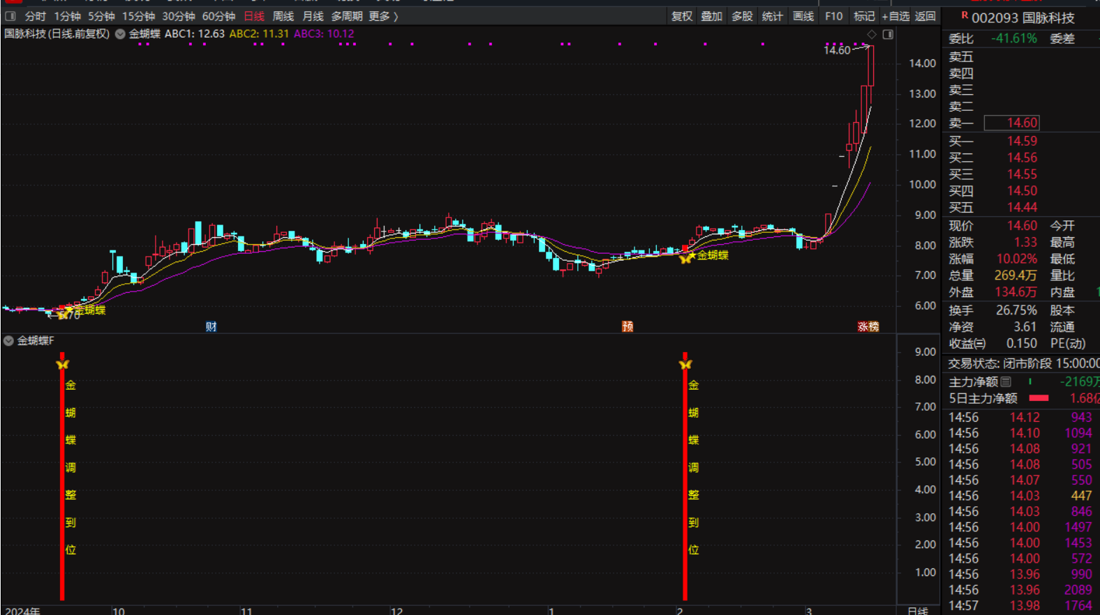Click the red 5日主力净额 bar

click(1039, 398)
